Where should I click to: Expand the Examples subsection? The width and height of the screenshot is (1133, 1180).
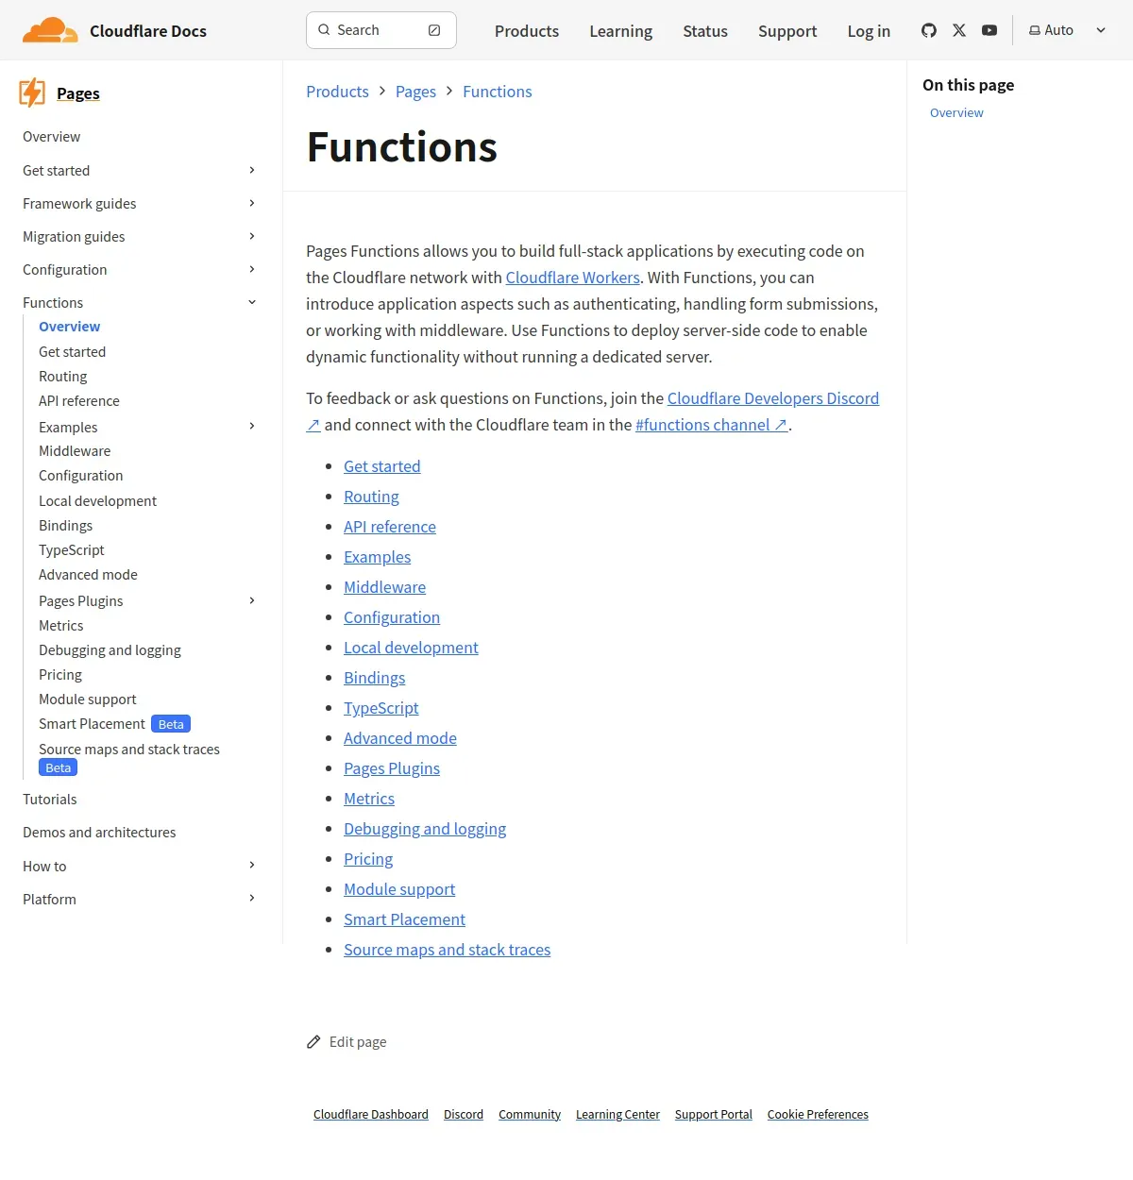(x=252, y=426)
